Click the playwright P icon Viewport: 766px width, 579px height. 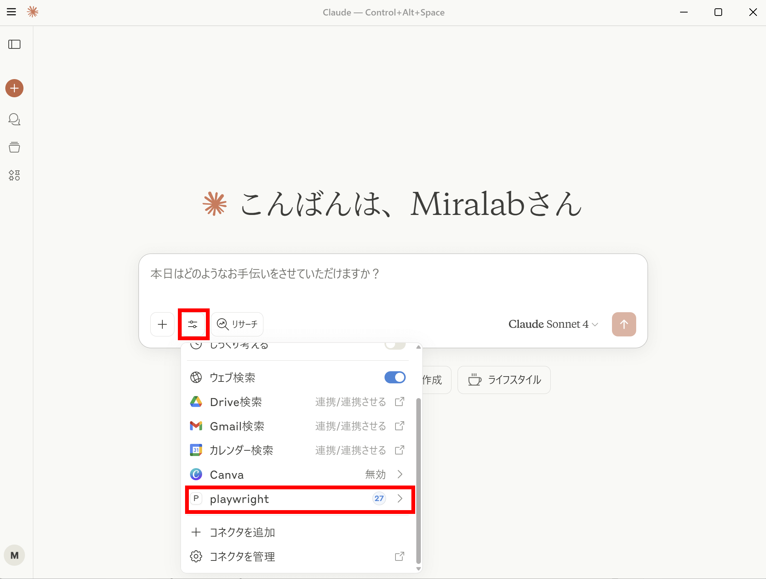point(196,498)
